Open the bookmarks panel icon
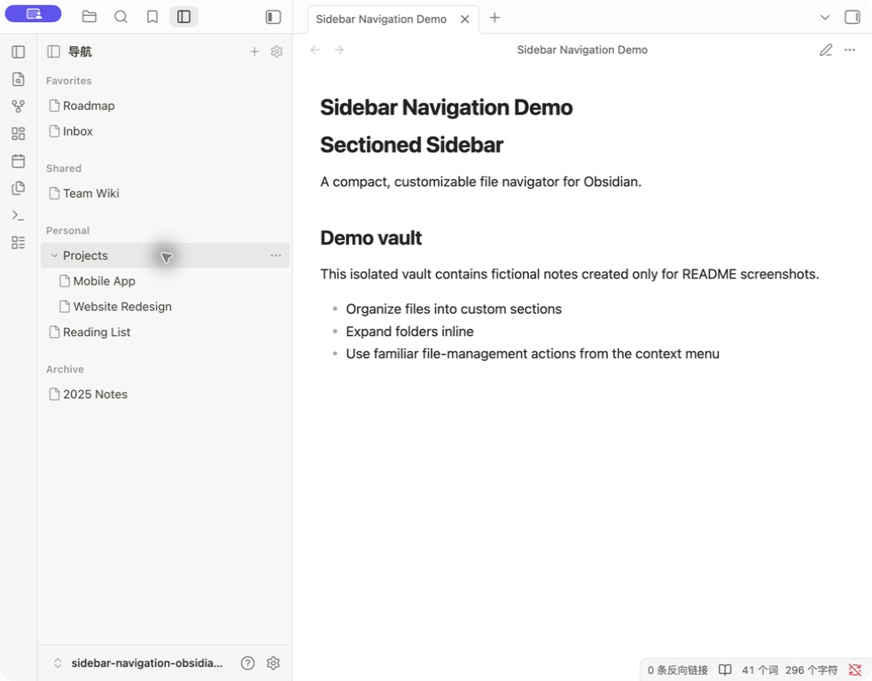 click(152, 17)
